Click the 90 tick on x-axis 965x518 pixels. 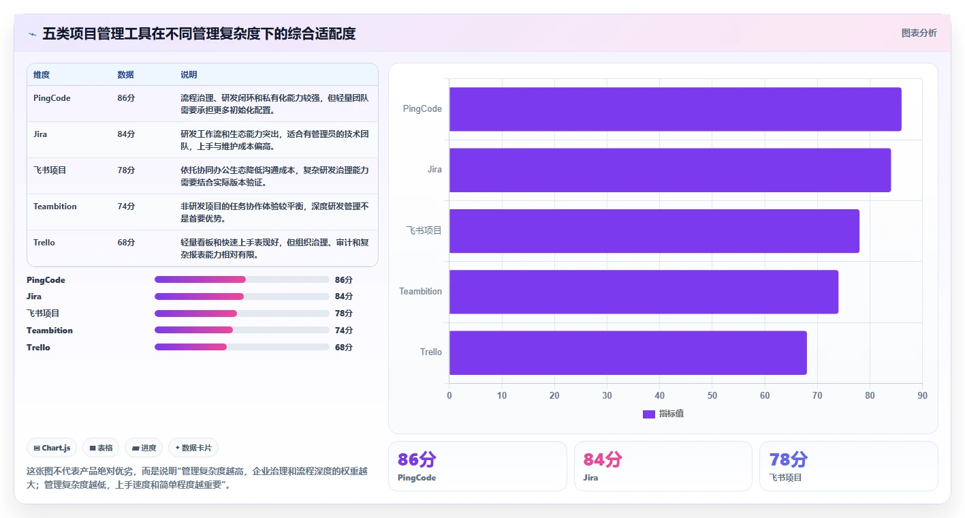pos(922,396)
